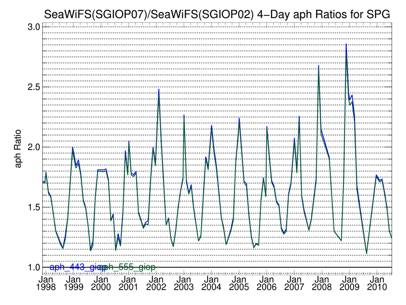Click the Jan 2005 x-axis label
This screenshot has height=305, width=406.
coord(239,283)
